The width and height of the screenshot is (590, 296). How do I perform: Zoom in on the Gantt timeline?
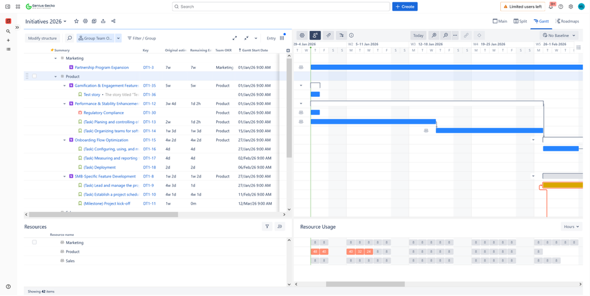434,35
